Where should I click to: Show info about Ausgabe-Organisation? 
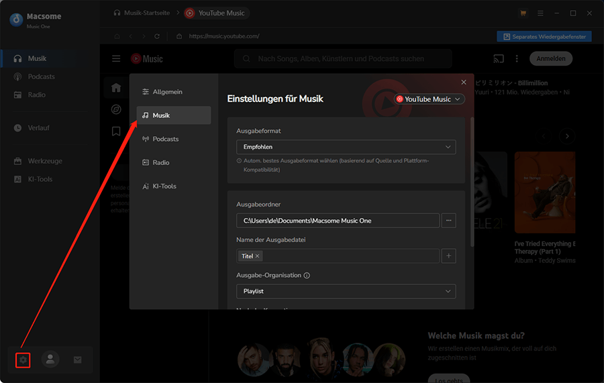point(307,275)
